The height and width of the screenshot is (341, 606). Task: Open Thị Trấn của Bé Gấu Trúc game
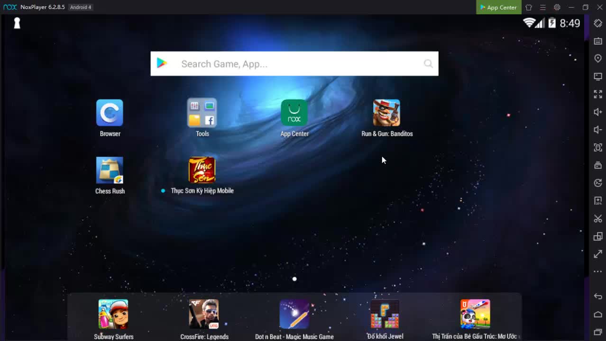click(475, 314)
